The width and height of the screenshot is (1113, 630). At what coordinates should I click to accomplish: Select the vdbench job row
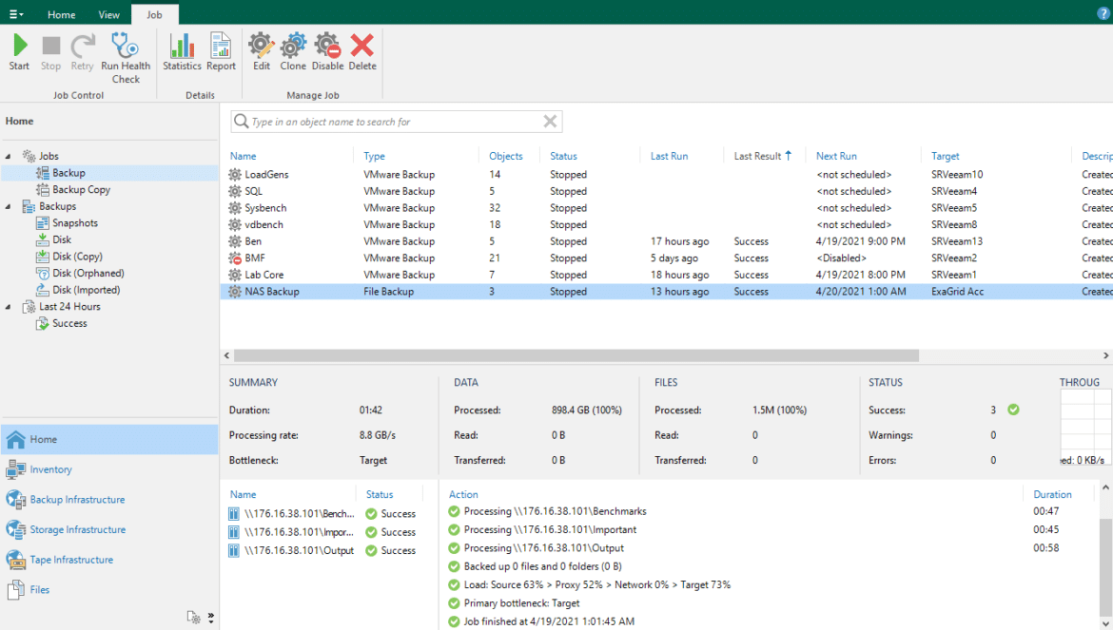pos(667,224)
